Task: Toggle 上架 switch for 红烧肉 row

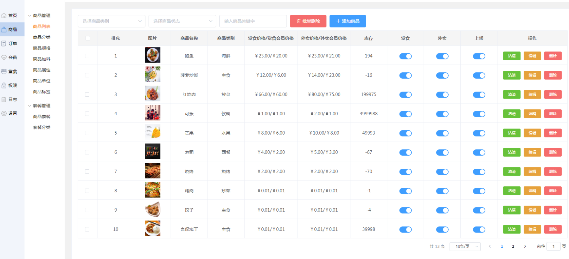Action: coord(479,95)
